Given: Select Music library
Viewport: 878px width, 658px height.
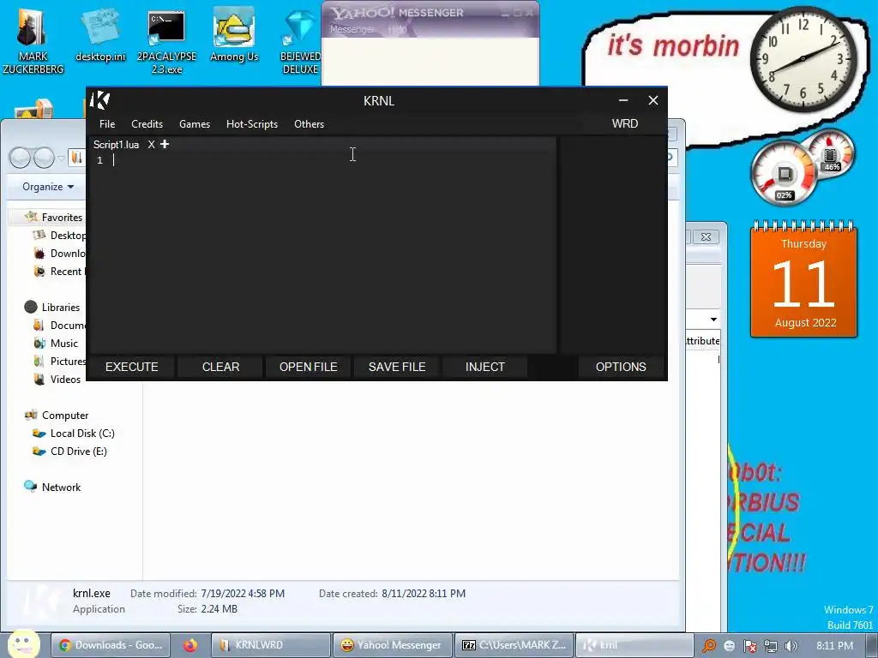Looking at the screenshot, I should click(x=56, y=343).
